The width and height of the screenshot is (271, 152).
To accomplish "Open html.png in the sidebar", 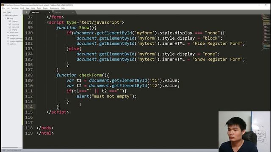I will pos(15,24).
